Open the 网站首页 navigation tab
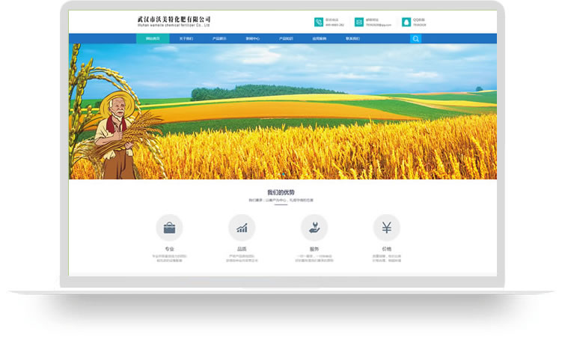Viewport: 562px width, 346px height. click(x=152, y=38)
